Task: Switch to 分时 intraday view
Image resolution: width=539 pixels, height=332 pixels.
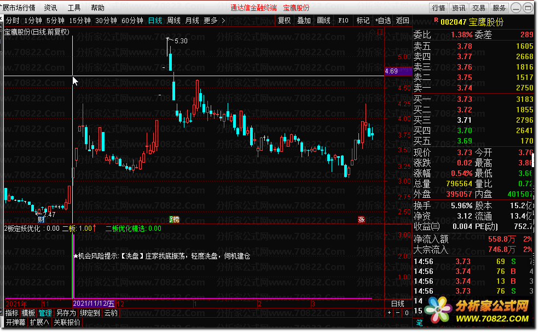Action: [x=13, y=21]
